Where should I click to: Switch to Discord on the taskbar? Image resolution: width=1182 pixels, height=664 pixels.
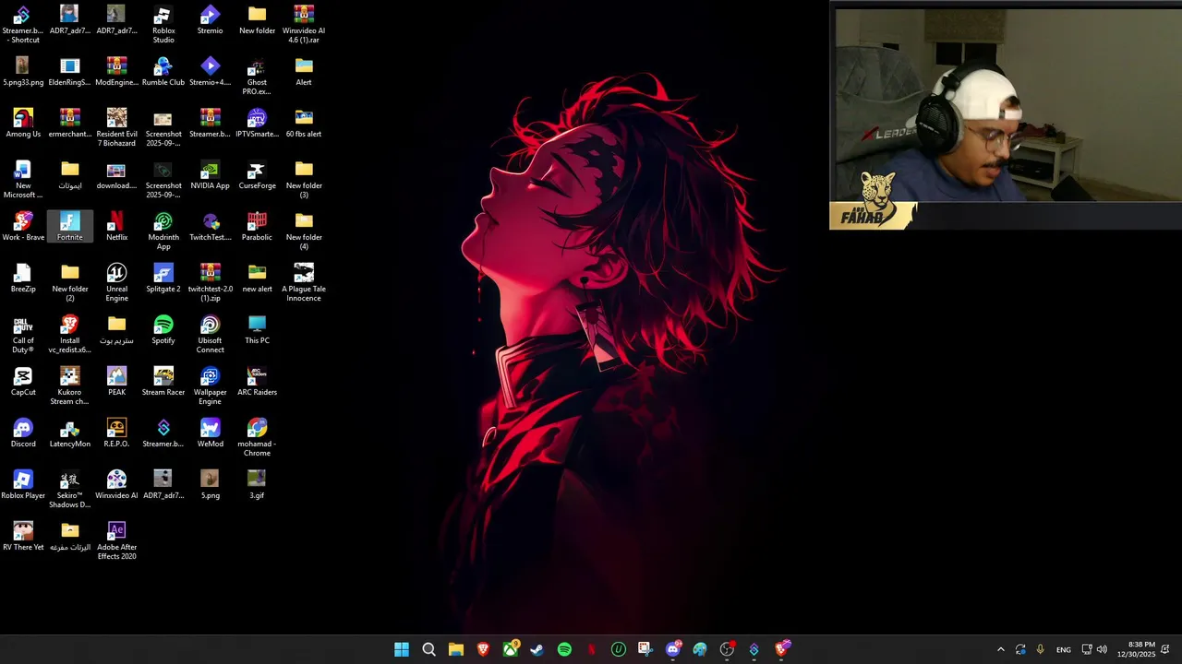672,649
